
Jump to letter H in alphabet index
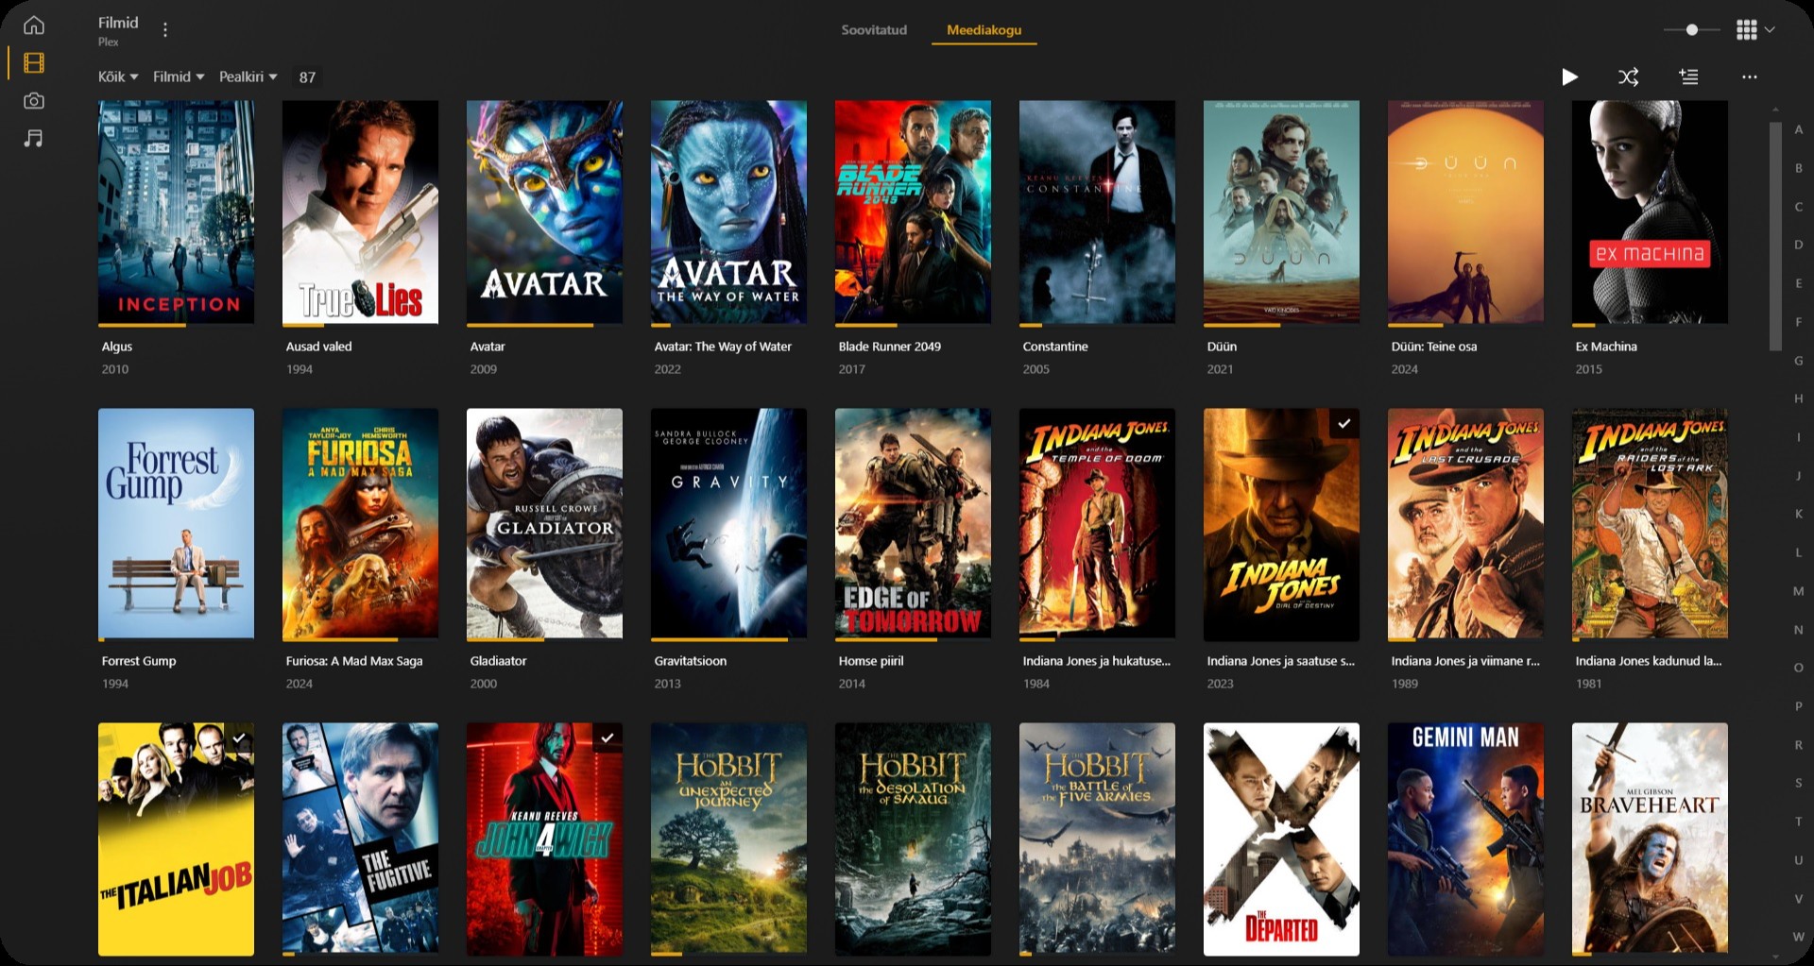(x=1799, y=399)
